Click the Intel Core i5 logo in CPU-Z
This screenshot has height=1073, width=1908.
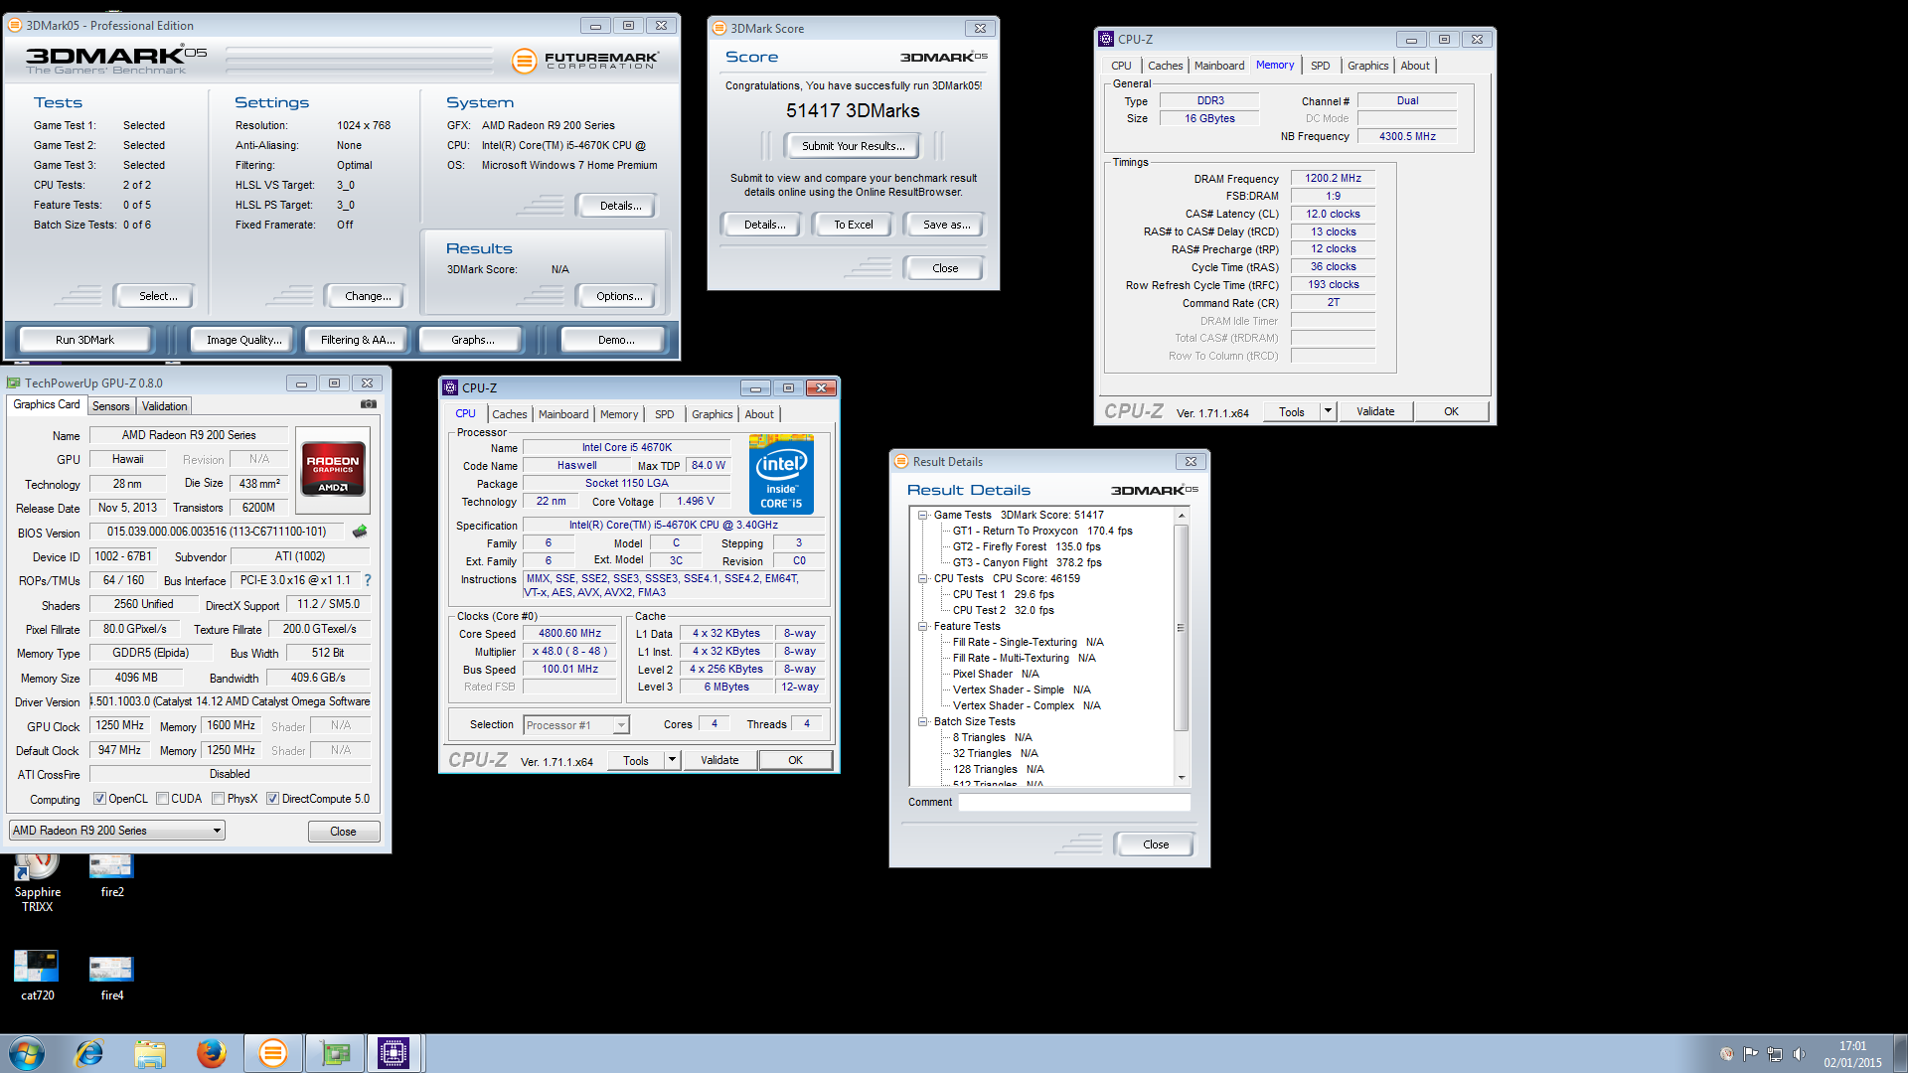click(781, 474)
